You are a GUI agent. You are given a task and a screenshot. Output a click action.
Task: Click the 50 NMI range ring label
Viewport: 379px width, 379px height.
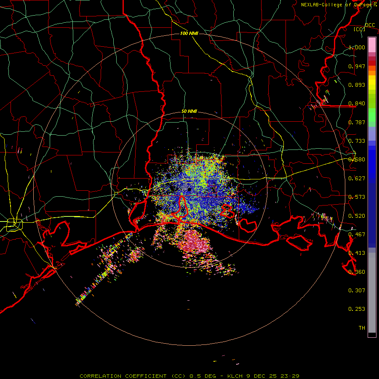point(189,112)
